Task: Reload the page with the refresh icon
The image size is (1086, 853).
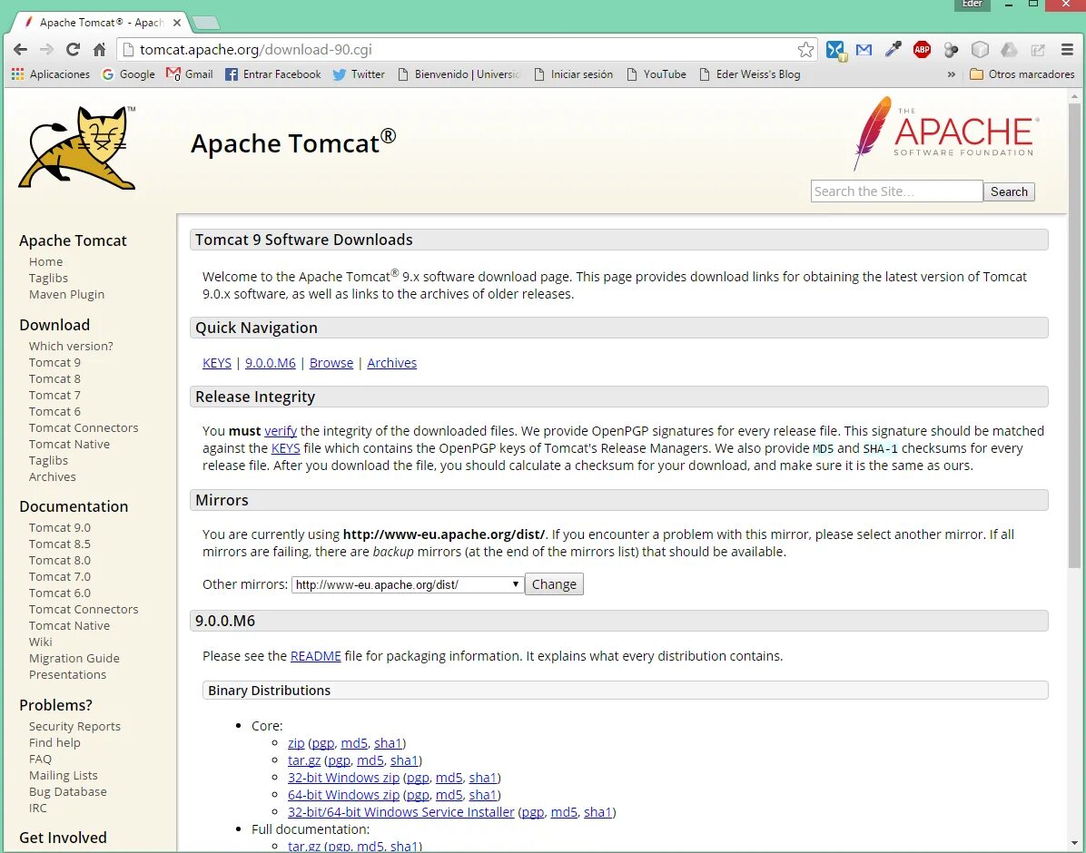Action: [x=73, y=49]
